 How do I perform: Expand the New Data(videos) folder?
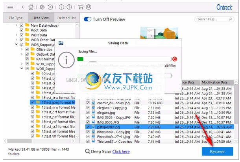point(16,25)
